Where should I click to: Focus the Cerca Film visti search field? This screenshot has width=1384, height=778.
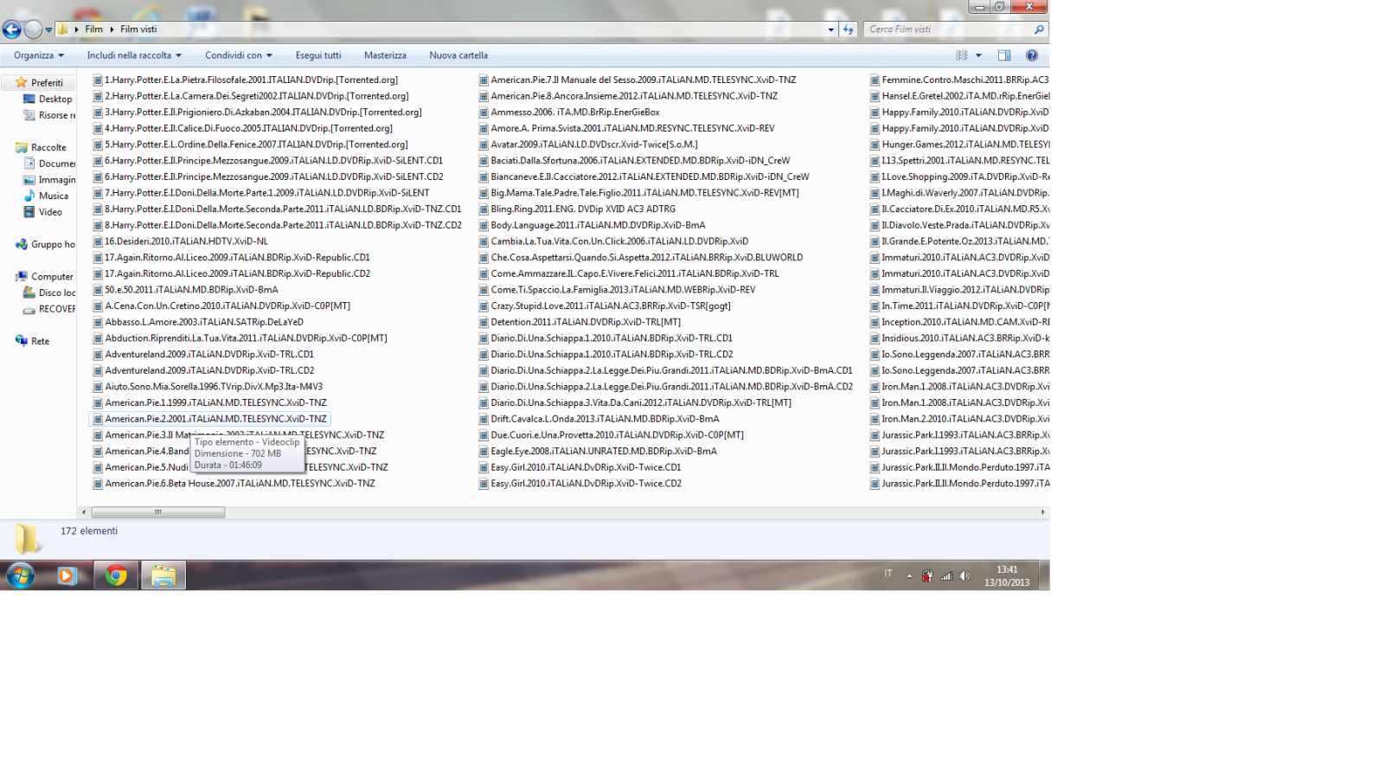949,29
